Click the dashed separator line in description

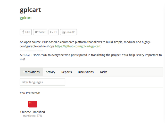(31, 51)
